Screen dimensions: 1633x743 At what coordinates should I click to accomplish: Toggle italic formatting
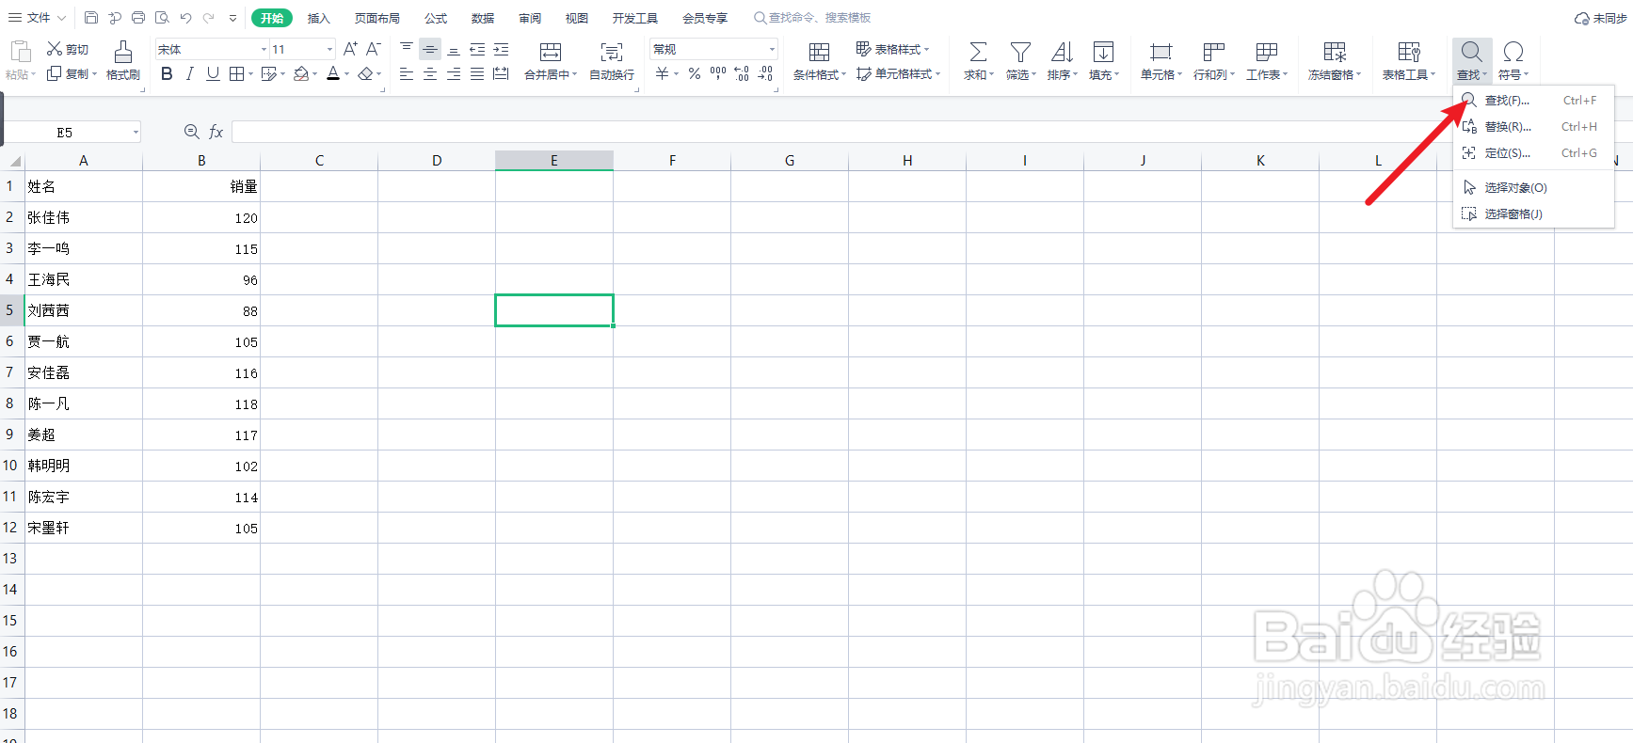190,73
